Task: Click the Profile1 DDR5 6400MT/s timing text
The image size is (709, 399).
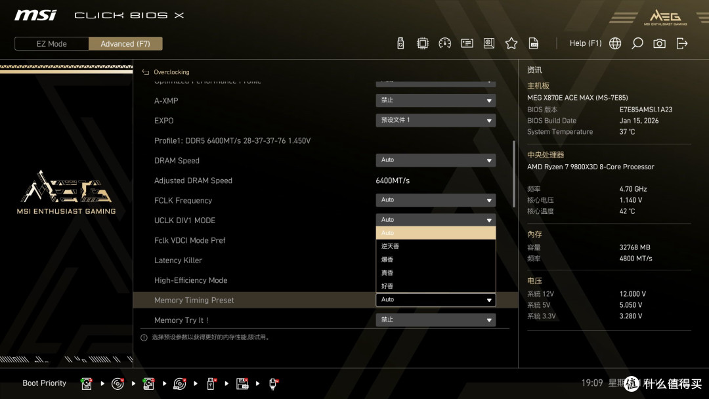Action: coord(232,140)
